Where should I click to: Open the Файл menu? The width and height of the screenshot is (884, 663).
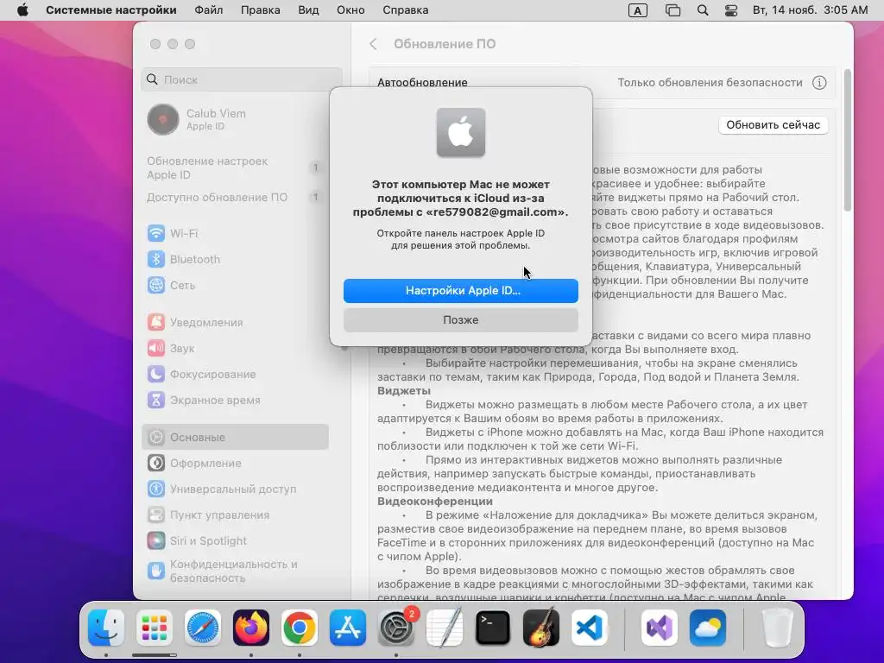coord(209,10)
